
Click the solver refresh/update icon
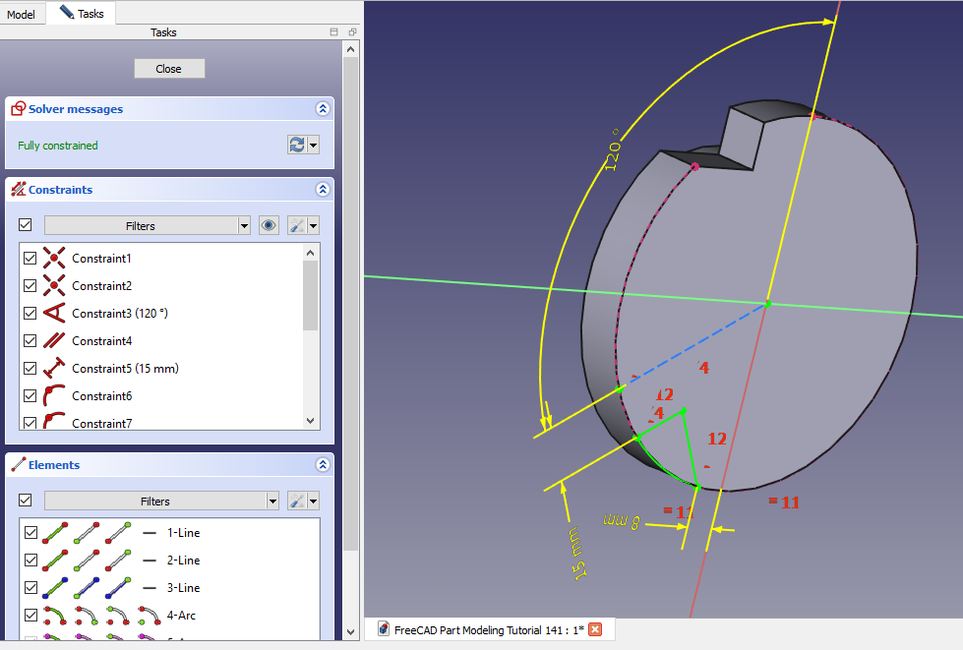(x=296, y=145)
